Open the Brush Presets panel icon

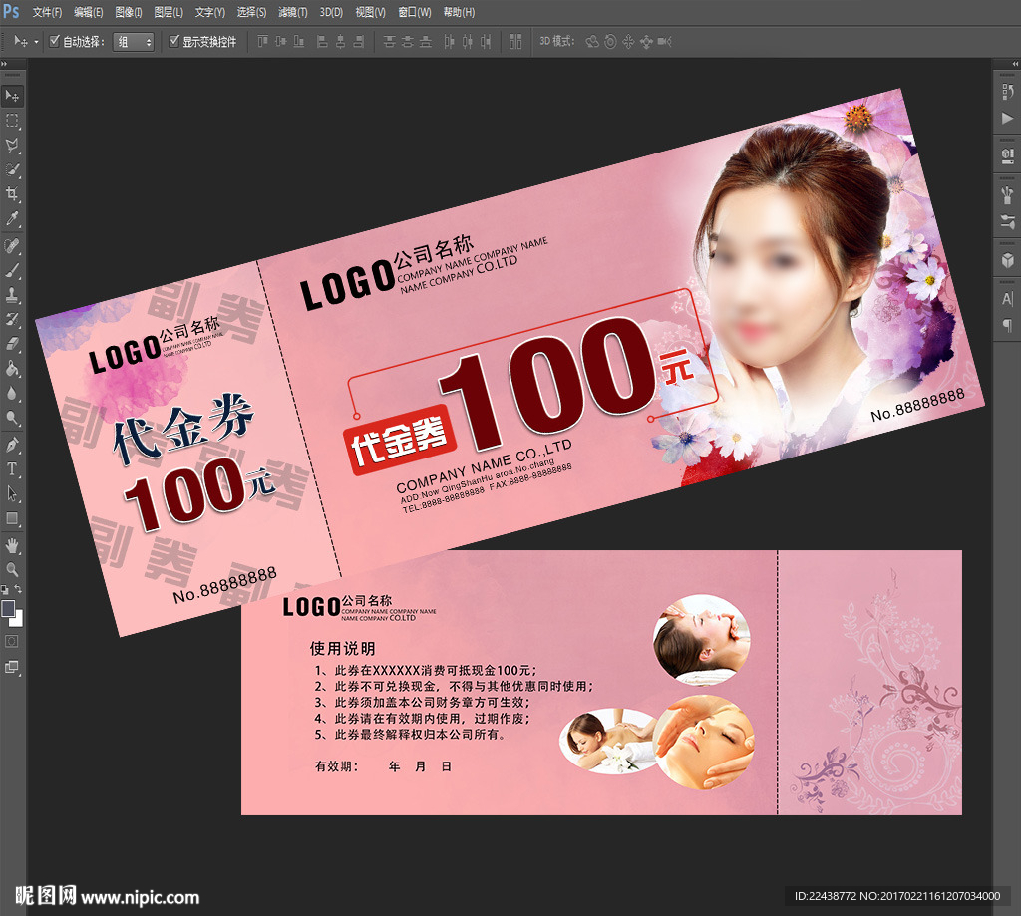tap(1007, 194)
